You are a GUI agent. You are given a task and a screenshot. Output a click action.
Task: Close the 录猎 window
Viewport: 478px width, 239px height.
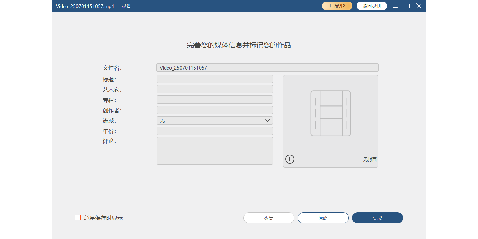tap(419, 6)
